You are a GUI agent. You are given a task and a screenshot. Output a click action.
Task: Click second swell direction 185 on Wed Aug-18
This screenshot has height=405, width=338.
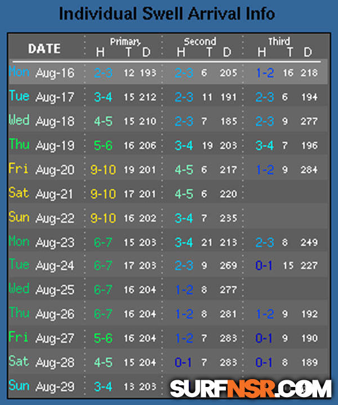pos(229,121)
